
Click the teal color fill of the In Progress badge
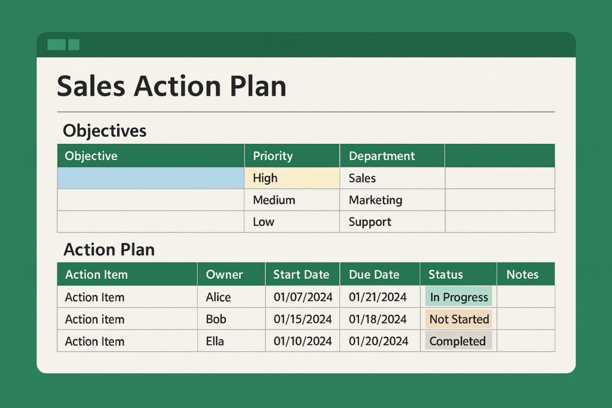click(458, 296)
